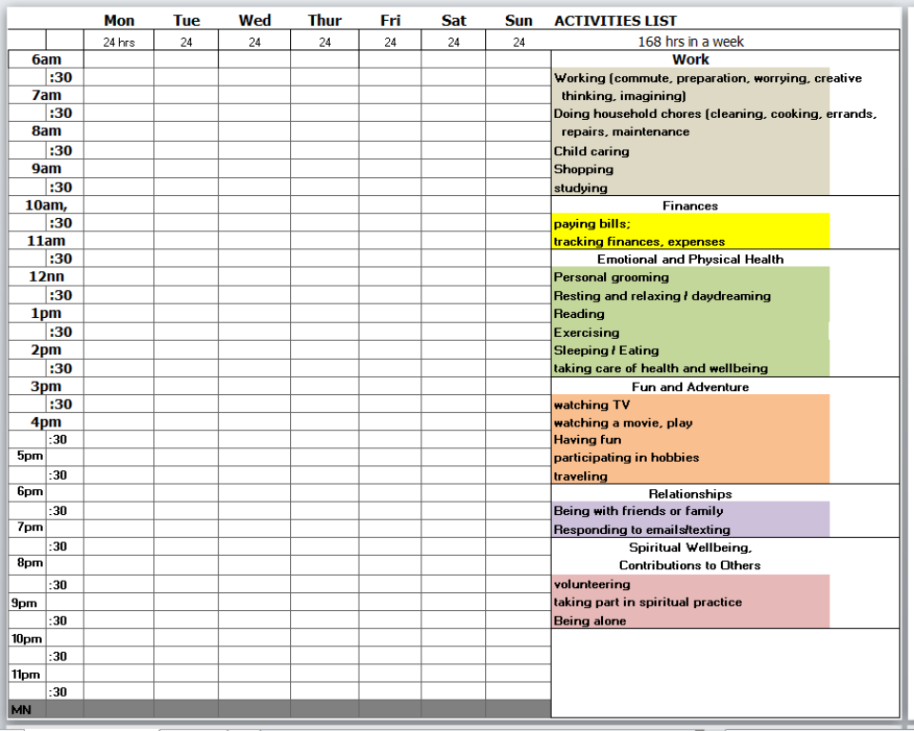Select the 'Fun and Adventure' section heading
The width and height of the screenshot is (914, 731).
click(690, 386)
